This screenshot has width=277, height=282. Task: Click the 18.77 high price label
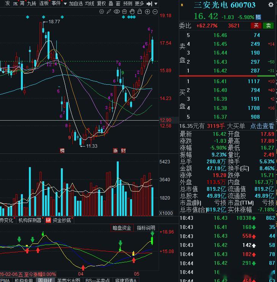(x=54, y=22)
